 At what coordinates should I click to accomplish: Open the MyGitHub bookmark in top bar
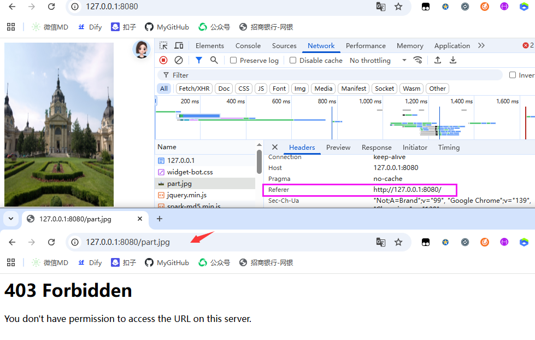click(x=167, y=27)
